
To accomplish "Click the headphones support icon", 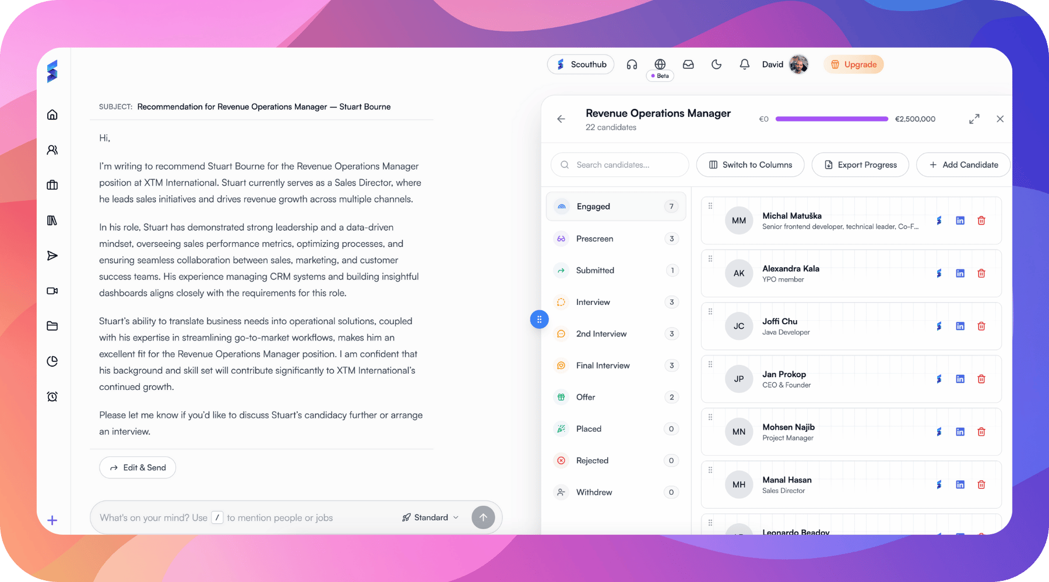I will click(x=632, y=65).
